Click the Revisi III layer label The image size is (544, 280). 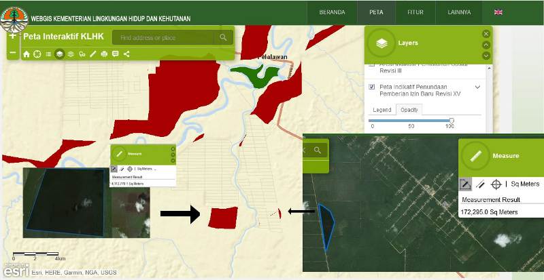[x=389, y=71]
